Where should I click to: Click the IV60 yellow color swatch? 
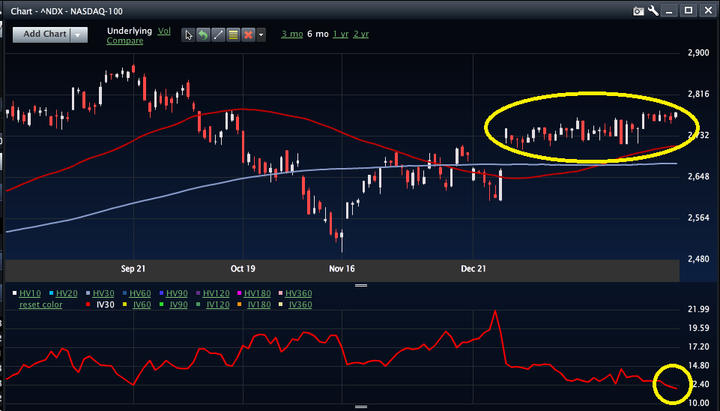tap(124, 304)
